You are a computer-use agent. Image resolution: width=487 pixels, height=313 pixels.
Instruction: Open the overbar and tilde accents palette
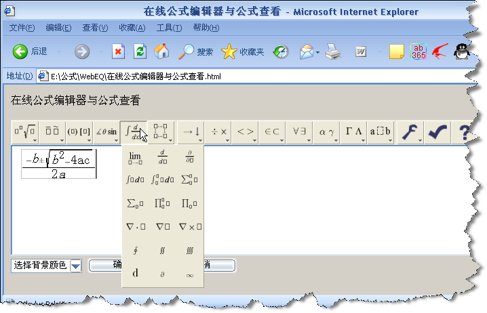tap(52, 132)
